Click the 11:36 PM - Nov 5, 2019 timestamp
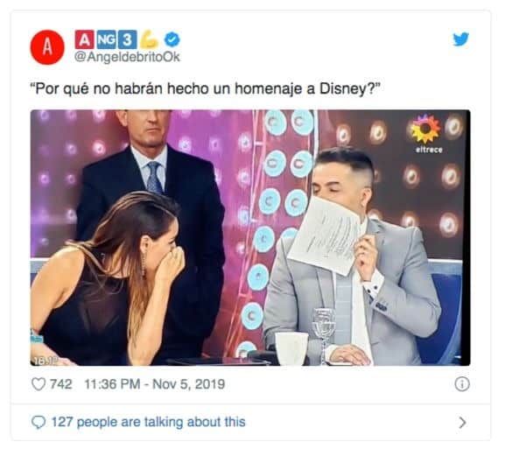 [x=155, y=384]
